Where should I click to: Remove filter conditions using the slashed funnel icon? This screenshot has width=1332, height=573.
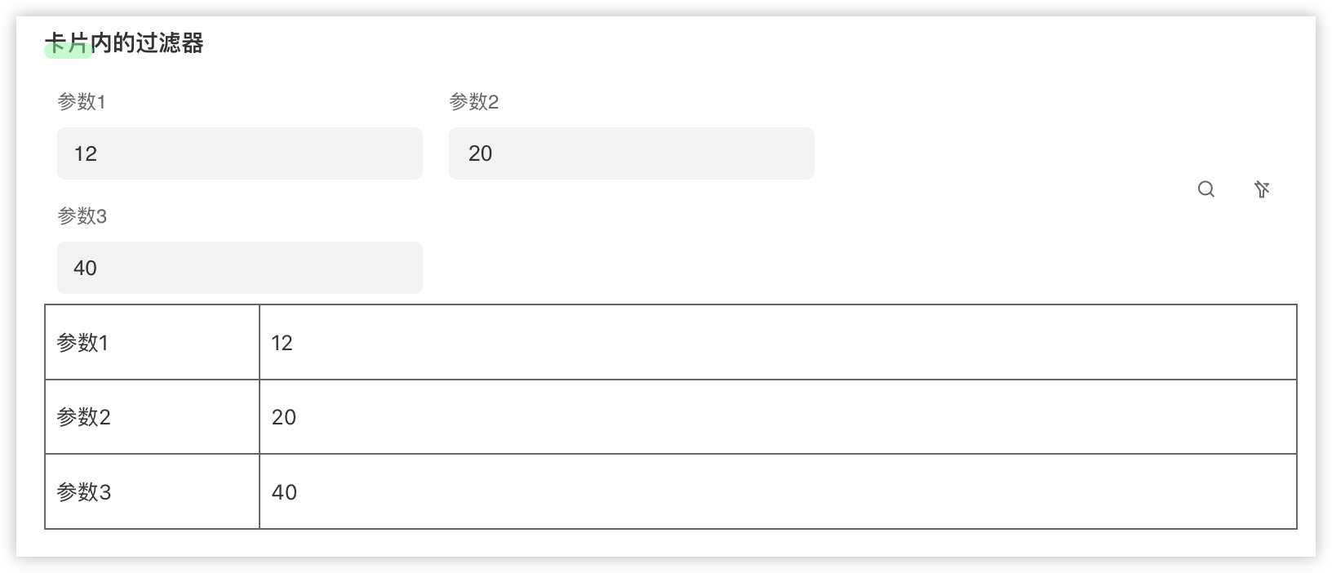point(1263,189)
